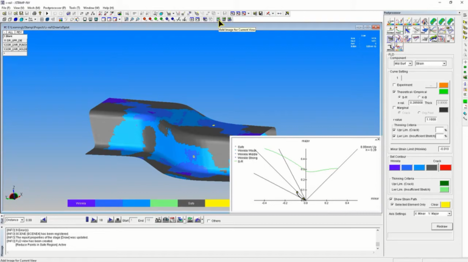Open the Tools menu
The image size is (468, 262).
(74, 8)
